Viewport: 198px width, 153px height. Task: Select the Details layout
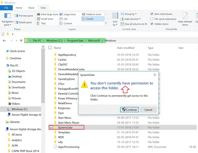click(x=93, y=19)
